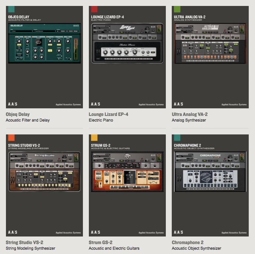Click the AAS logo at bottom of String Studio card
255x254 pixels.
(13, 233)
